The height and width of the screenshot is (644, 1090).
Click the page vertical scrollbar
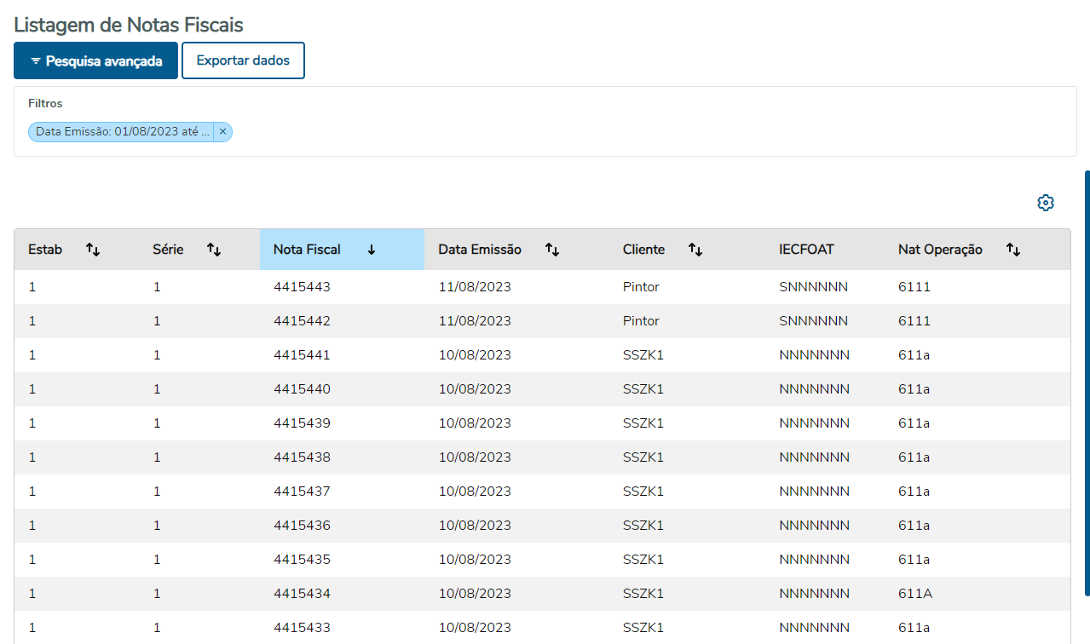pyautogui.click(x=1087, y=383)
